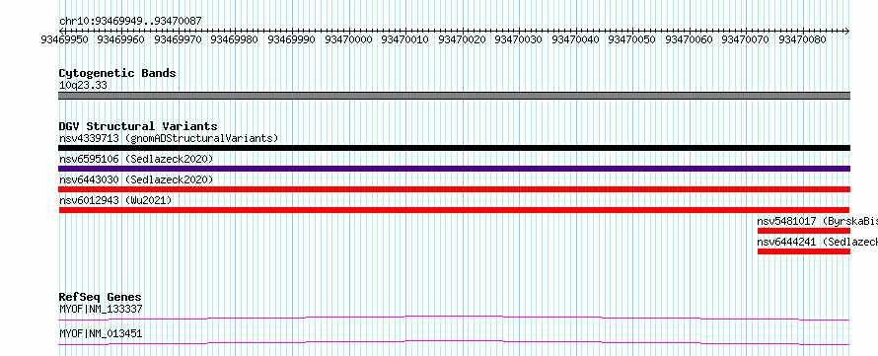Viewport: 878px width, 356px height.
Task: Open variant nsv4339713 gnomAD label
Action: pos(169,138)
